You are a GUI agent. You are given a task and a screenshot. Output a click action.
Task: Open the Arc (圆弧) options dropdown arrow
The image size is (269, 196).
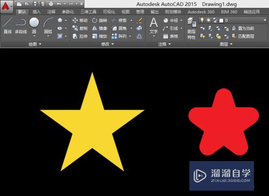pyautogui.click(x=48, y=36)
